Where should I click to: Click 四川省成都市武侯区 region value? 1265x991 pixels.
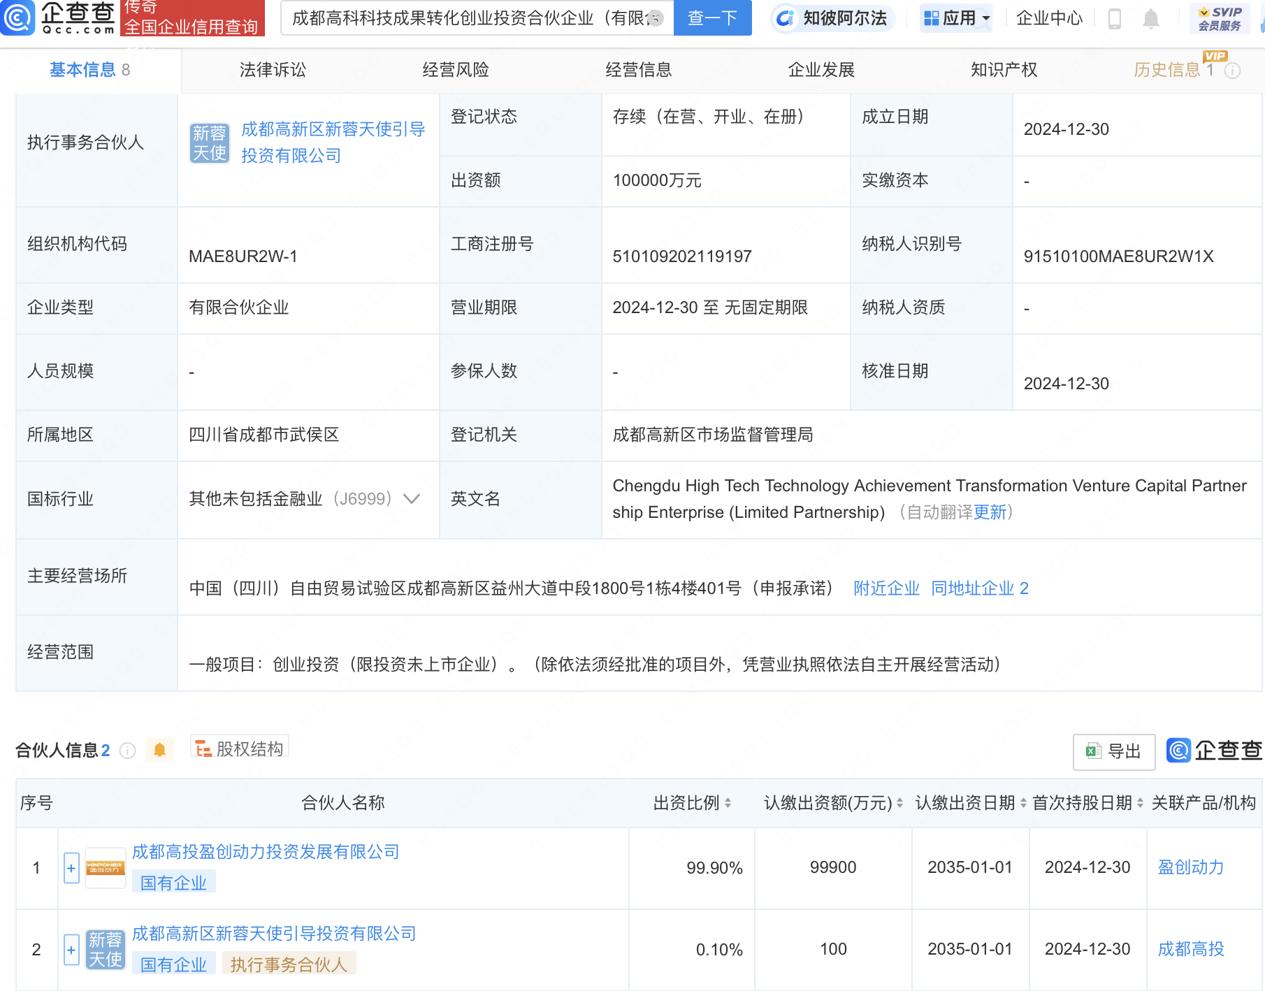(x=264, y=435)
